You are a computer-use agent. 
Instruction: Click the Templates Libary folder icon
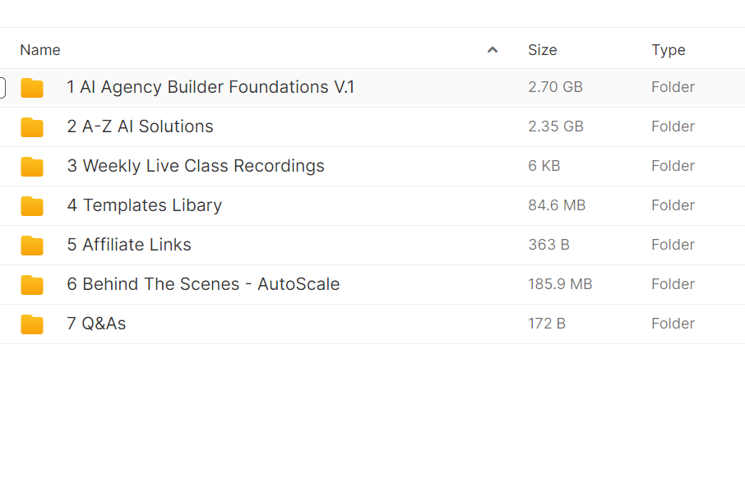tap(32, 206)
